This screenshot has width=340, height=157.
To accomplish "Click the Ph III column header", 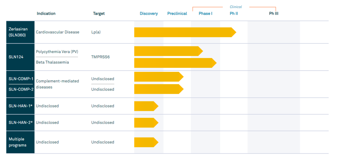I will pos(274,14).
